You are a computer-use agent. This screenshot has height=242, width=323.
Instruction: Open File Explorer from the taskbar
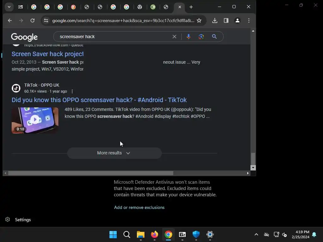tap(140, 234)
